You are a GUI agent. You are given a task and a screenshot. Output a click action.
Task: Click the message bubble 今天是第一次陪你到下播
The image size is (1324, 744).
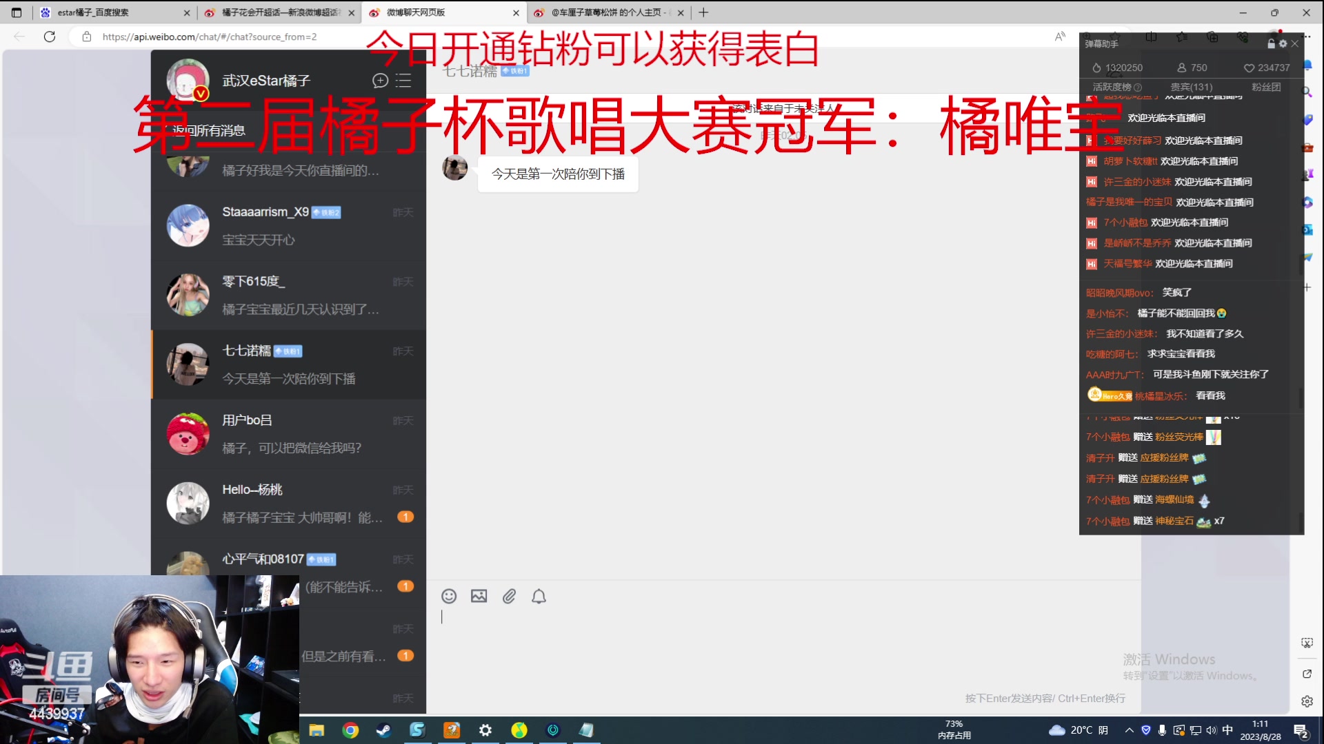[558, 174]
